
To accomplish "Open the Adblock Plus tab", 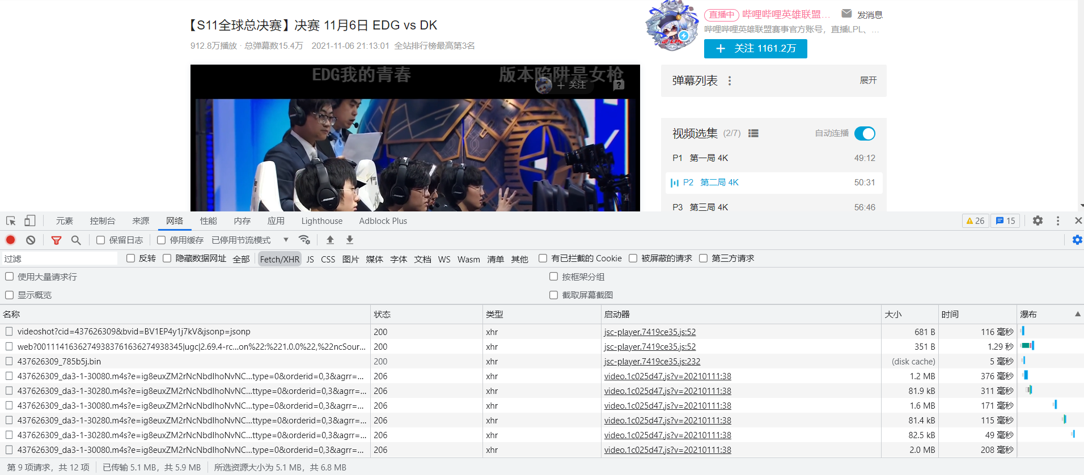I will click(383, 221).
